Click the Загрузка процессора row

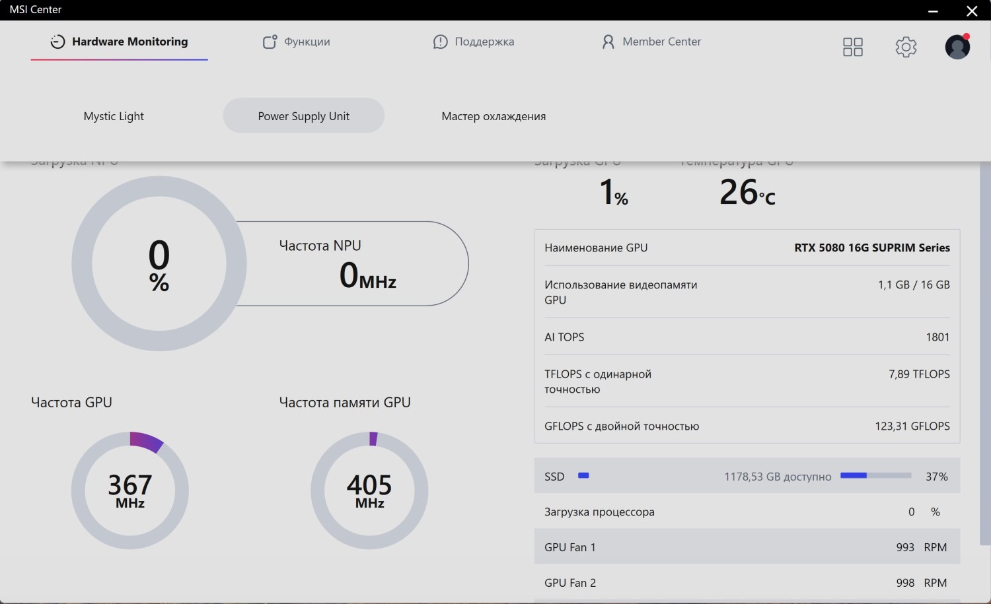(747, 512)
